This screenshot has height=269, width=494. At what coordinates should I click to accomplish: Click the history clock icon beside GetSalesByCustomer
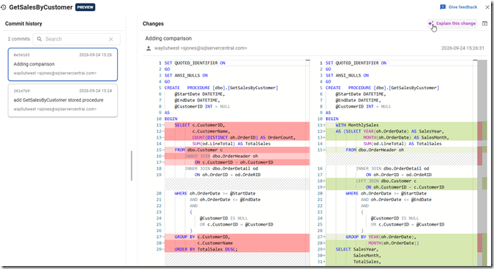point(4,7)
